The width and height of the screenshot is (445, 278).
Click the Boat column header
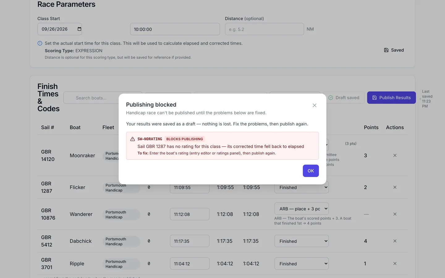75,127
